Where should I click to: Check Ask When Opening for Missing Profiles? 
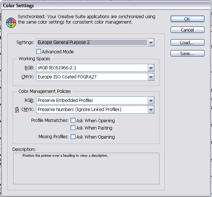coord(73,137)
